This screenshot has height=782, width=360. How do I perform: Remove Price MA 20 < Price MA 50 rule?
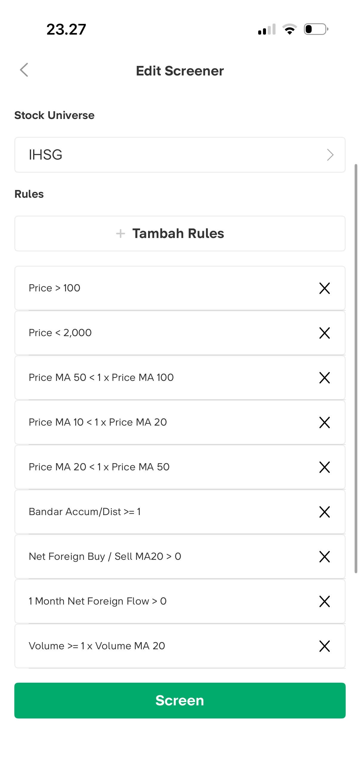pos(324,467)
